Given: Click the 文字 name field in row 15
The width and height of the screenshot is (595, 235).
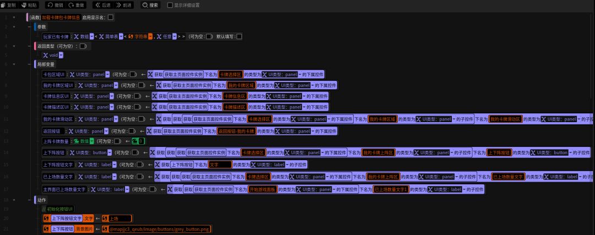Looking at the screenshot, I should pos(220,165).
